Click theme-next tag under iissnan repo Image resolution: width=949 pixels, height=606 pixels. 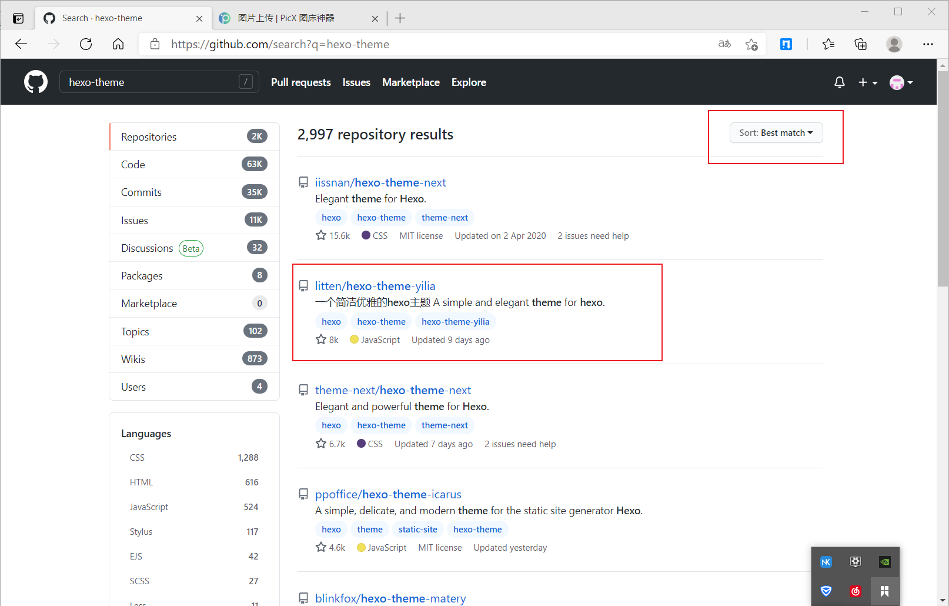(445, 217)
